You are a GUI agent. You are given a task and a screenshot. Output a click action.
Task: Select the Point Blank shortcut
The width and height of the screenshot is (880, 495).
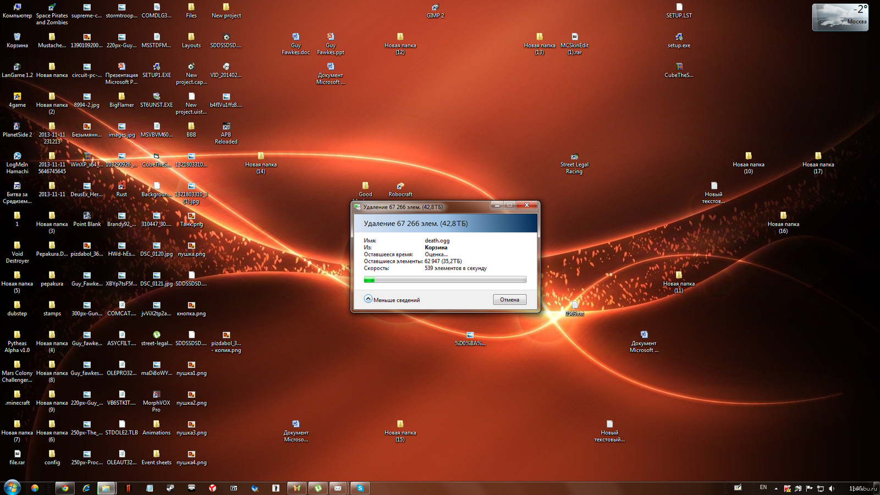(x=87, y=219)
